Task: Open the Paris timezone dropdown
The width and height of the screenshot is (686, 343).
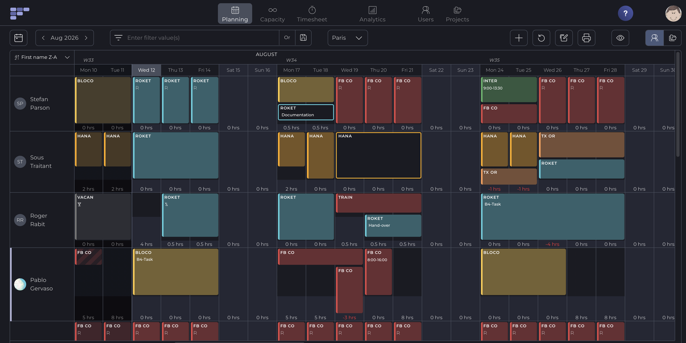Action: [x=348, y=38]
